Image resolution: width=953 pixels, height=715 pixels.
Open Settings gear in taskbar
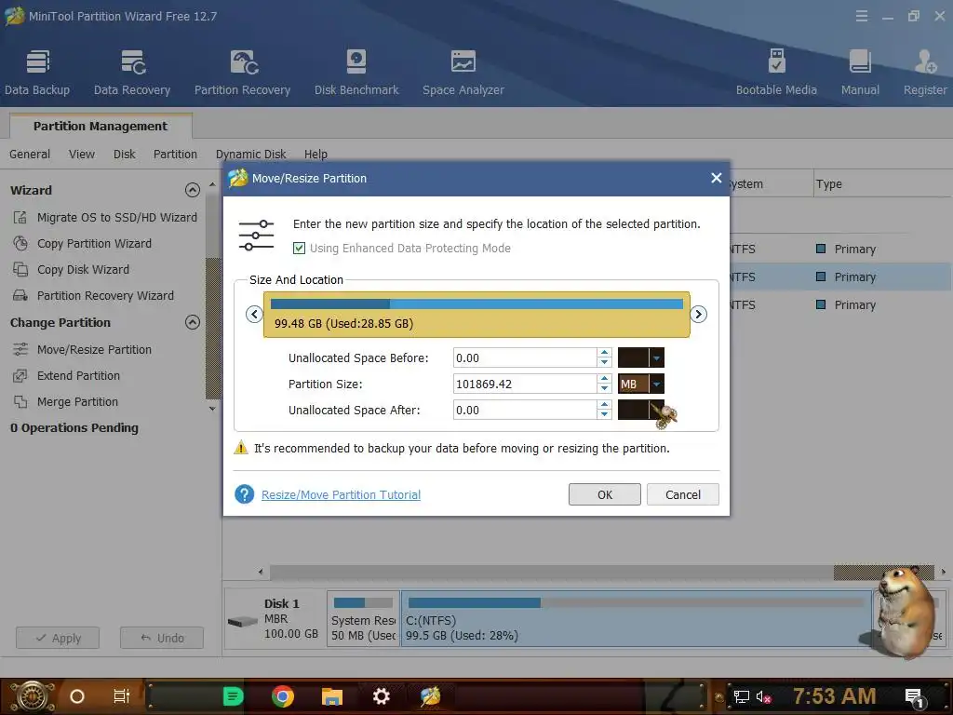(381, 696)
